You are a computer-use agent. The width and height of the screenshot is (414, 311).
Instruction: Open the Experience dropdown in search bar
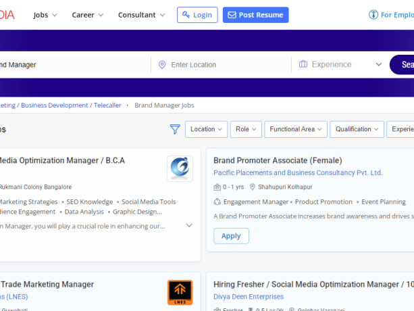pyautogui.click(x=340, y=64)
